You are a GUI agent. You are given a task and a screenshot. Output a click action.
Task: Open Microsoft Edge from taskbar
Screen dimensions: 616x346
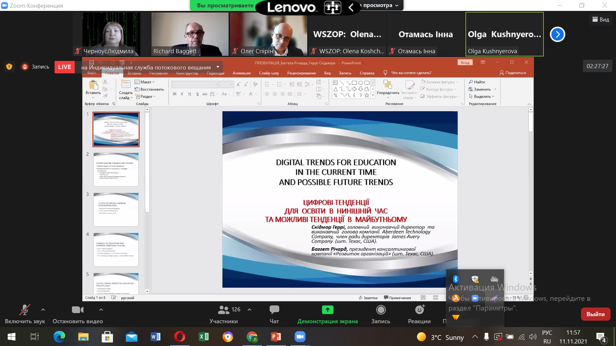59,337
